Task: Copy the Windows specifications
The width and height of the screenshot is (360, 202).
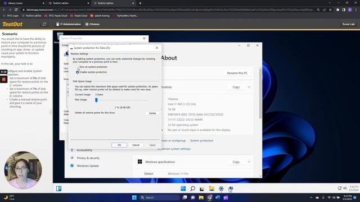Action: point(236,162)
